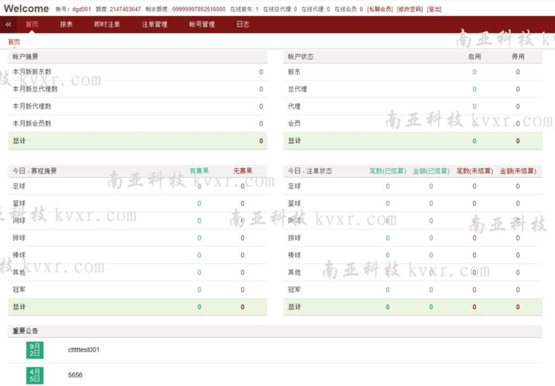Click the 代理 row in 帐户状态

coord(412,106)
